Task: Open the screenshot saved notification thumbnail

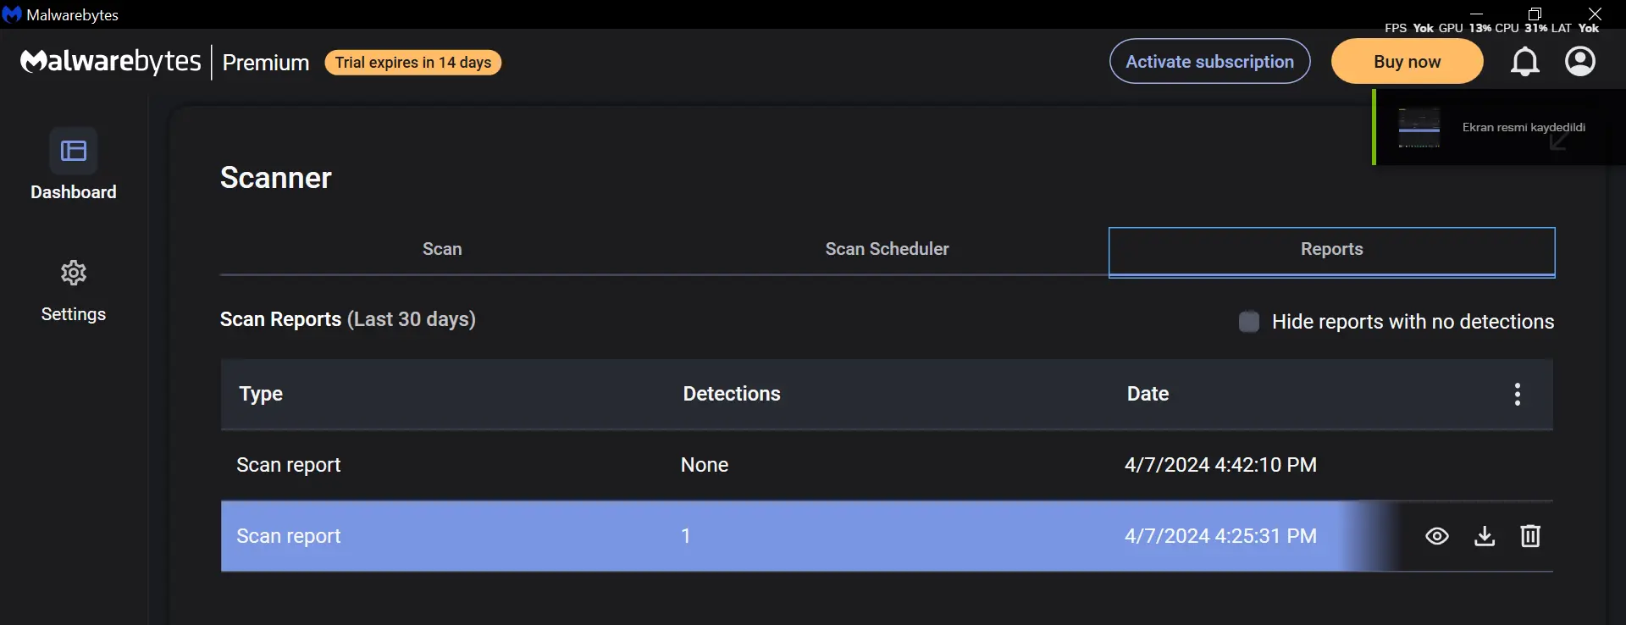Action: point(1419,128)
